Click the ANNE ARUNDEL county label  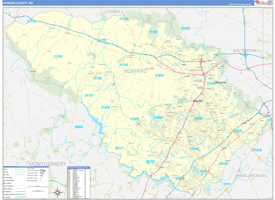click(x=254, y=176)
